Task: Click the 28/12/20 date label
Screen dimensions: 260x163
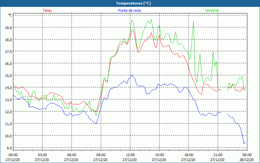Action: click(247, 160)
